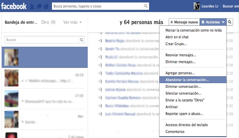Click the top search magnifier icon
The height and width of the screenshot is (138, 239).
tap(146, 6)
